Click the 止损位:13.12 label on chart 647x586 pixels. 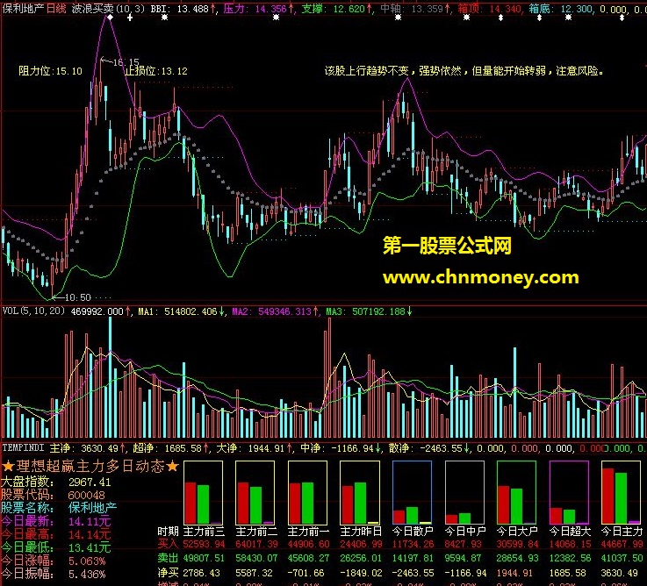pos(156,71)
